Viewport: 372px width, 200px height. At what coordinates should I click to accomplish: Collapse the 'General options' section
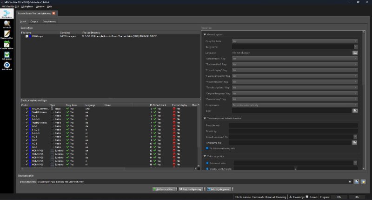205,34
